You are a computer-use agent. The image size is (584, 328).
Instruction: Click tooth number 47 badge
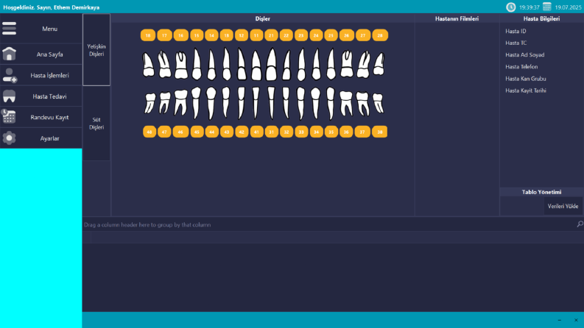click(x=164, y=132)
